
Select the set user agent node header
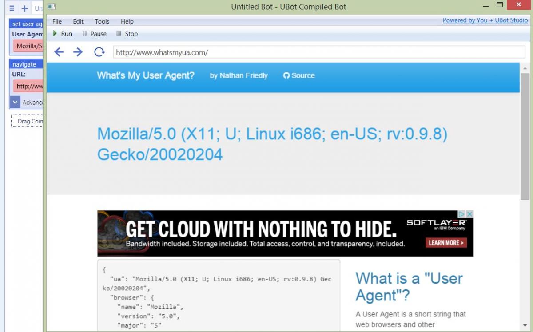click(x=26, y=24)
